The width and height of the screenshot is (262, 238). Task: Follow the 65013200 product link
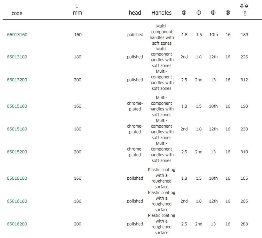(x=17, y=80)
